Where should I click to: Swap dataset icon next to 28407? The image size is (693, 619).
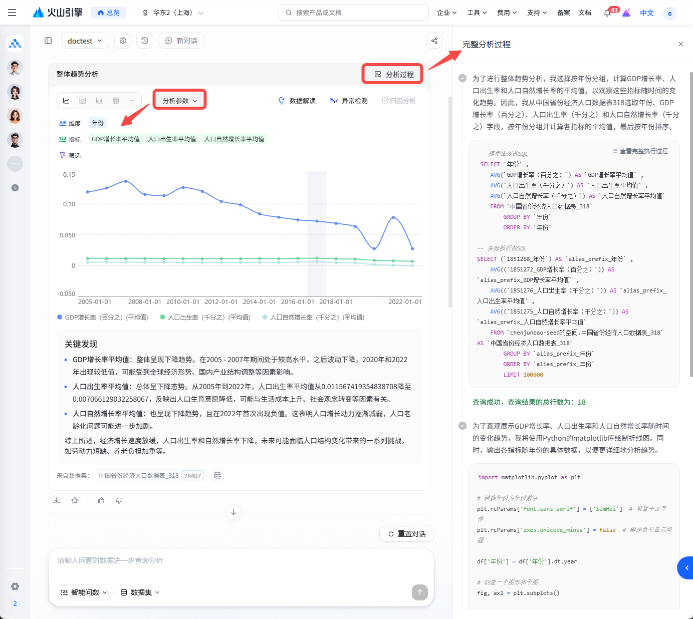217,475
